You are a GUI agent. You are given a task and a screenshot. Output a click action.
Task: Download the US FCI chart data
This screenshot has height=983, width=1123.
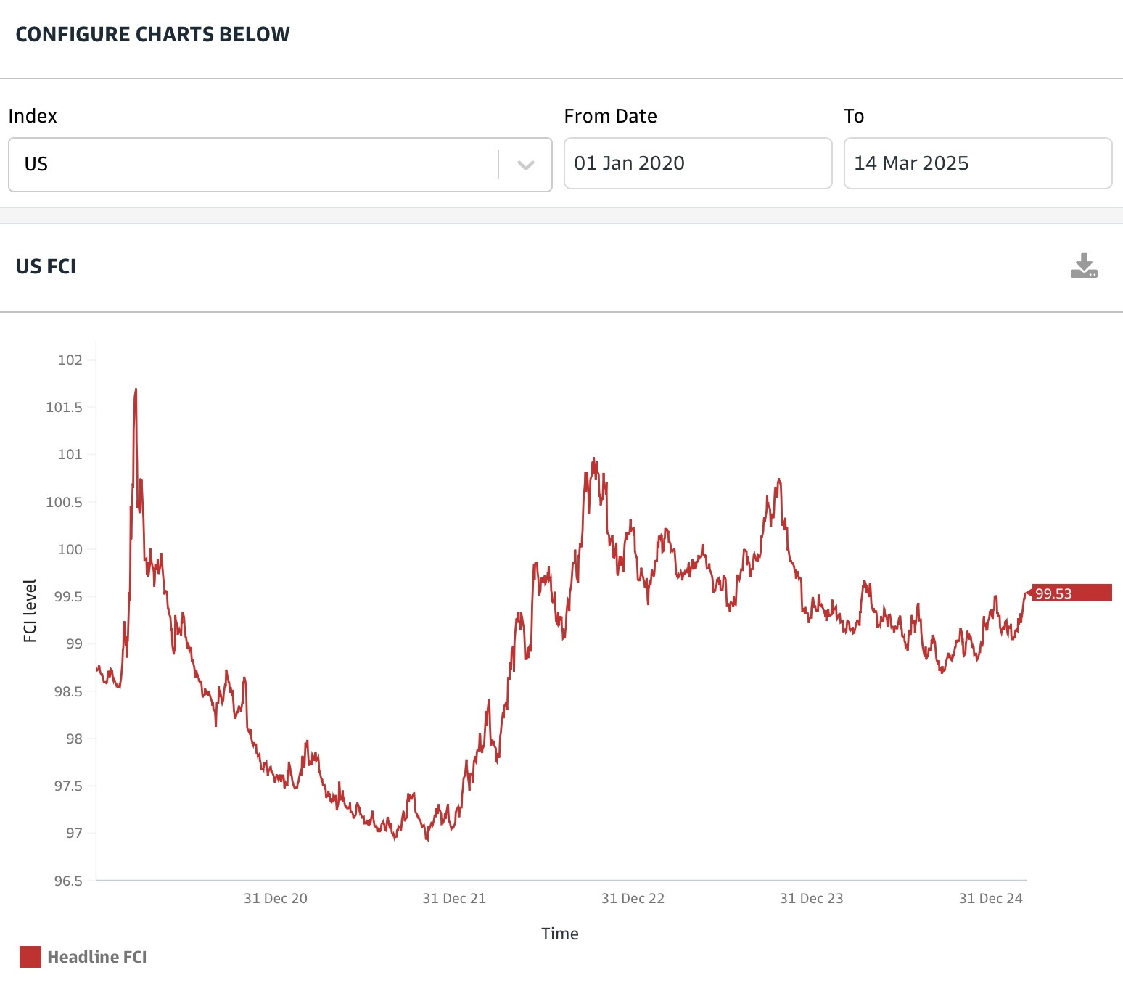[x=1084, y=266]
